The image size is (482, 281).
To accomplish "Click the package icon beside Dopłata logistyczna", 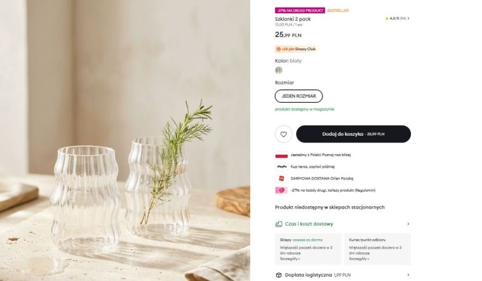I will point(279,275).
